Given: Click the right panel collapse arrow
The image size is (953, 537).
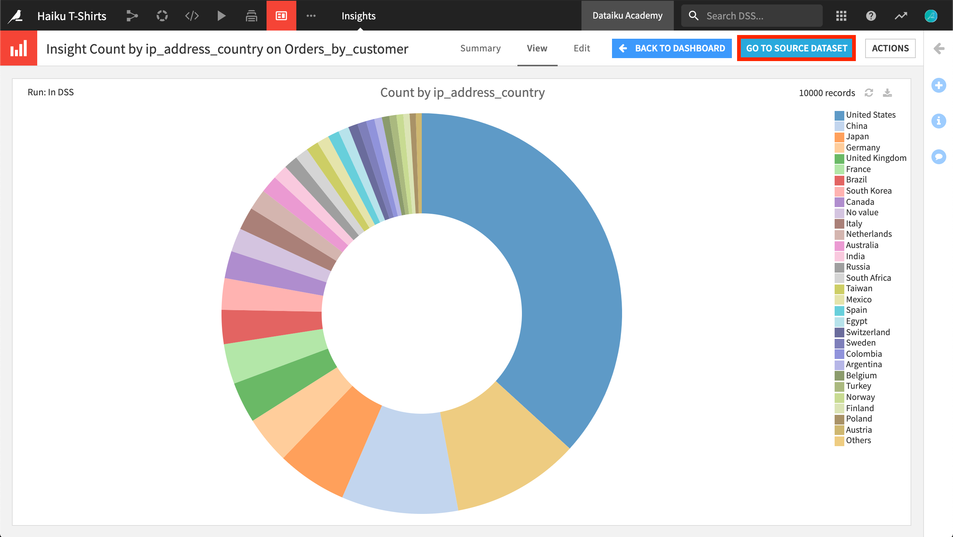Looking at the screenshot, I should pyautogui.click(x=941, y=48).
